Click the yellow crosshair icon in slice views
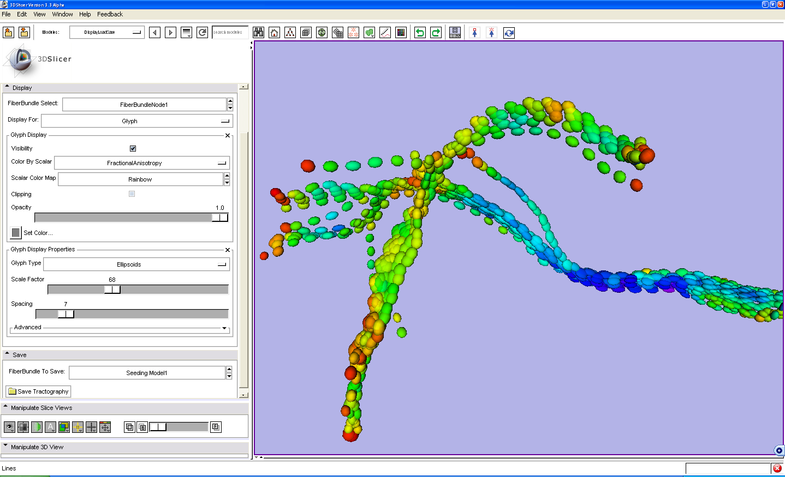This screenshot has height=477, width=785. pos(78,427)
